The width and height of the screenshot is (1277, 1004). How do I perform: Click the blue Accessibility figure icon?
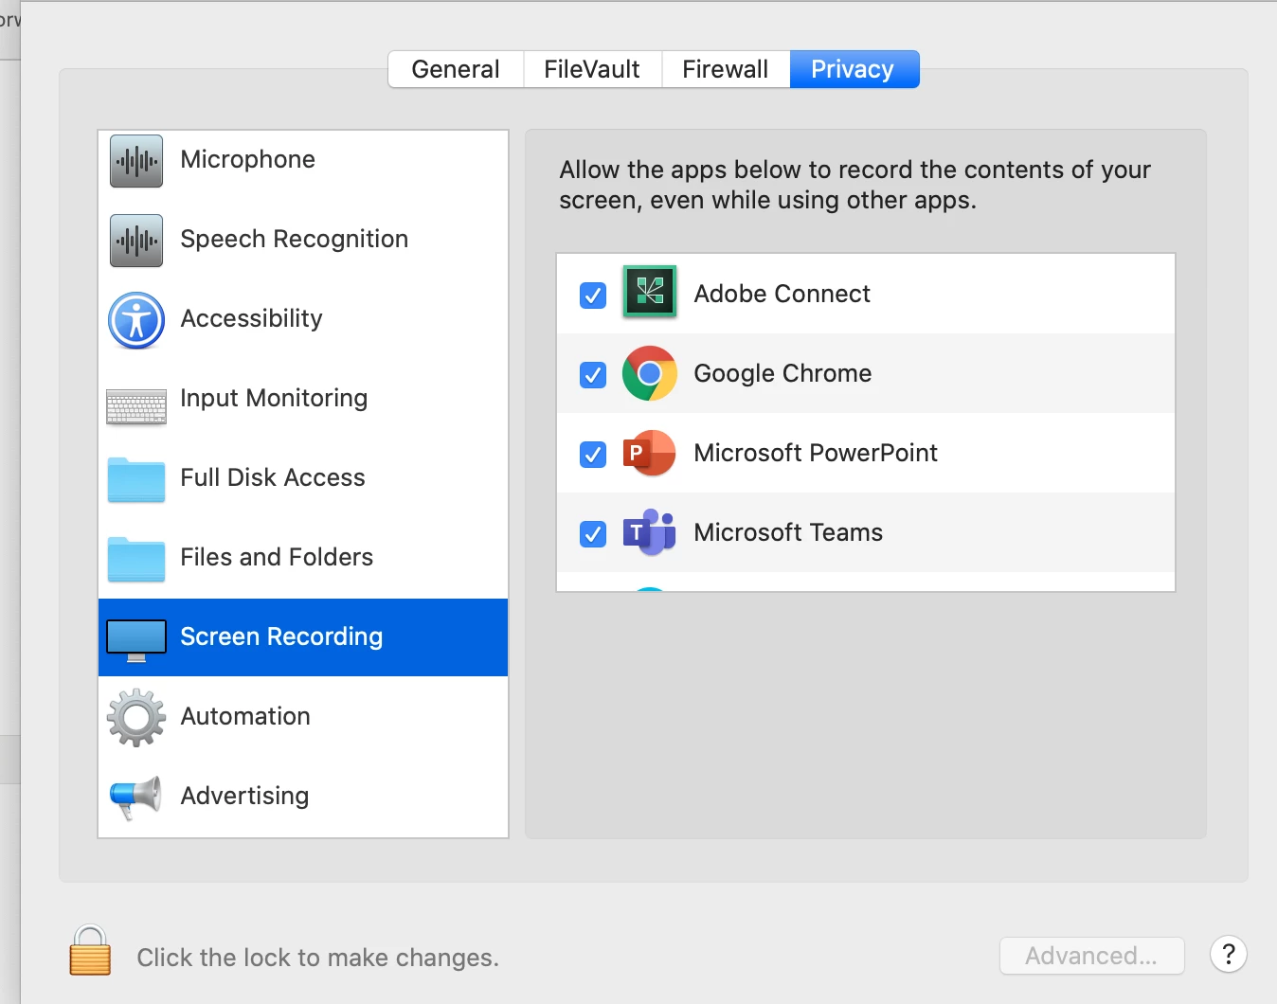click(136, 320)
